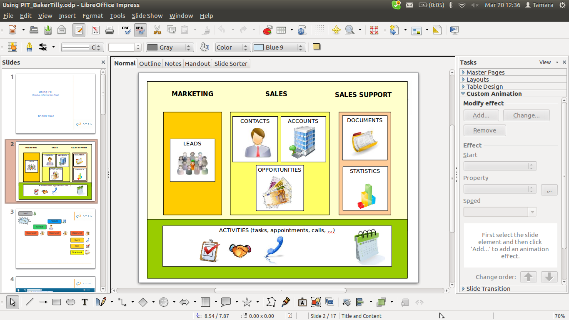Click the Print file directly icon
This screenshot has height=320, width=569.
[x=110, y=30]
